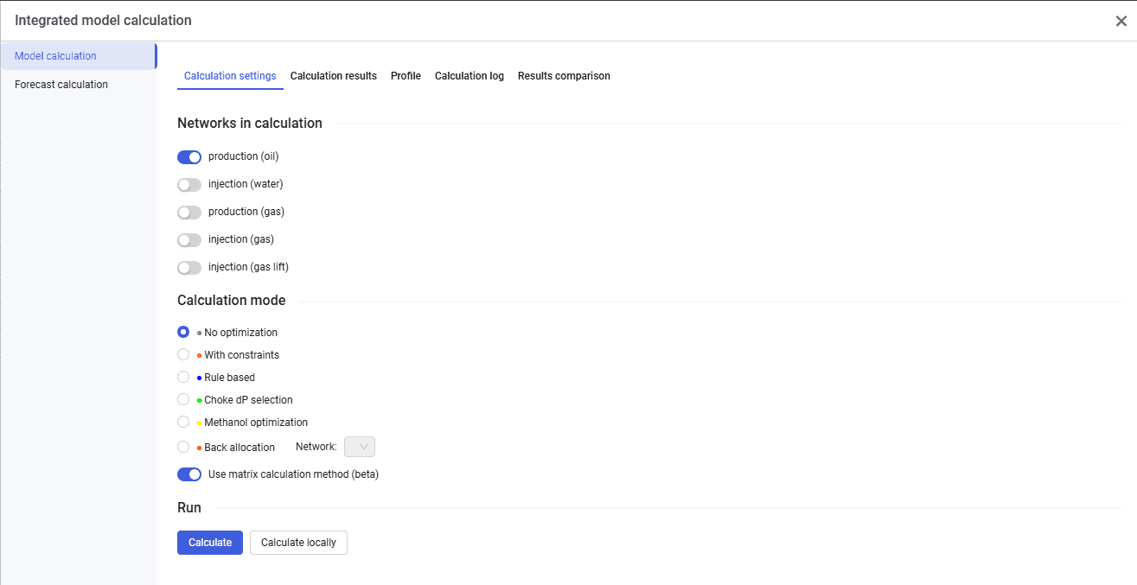Turn on the injection (gas) switch
Viewport: 1137px width, 585px height.
coord(189,239)
